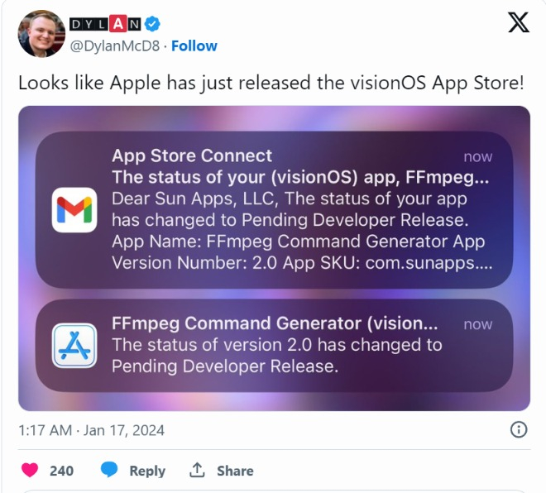Open the tweet info icon
The height and width of the screenshot is (493, 546).
[519, 430]
